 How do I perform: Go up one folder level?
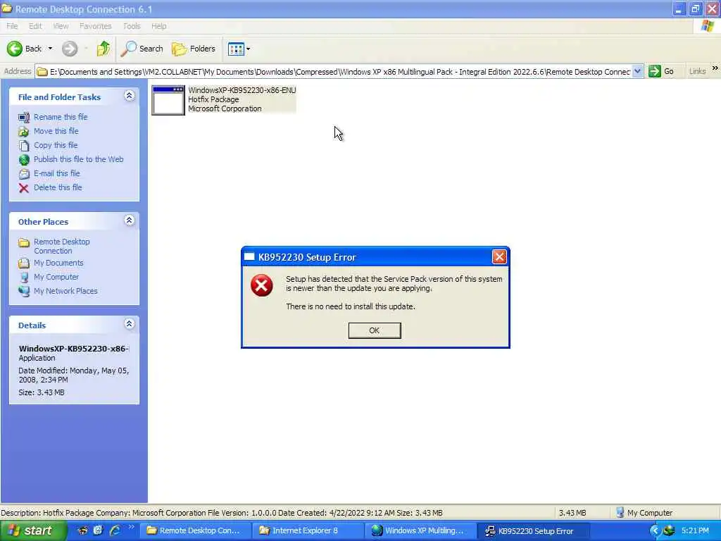(x=104, y=49)
